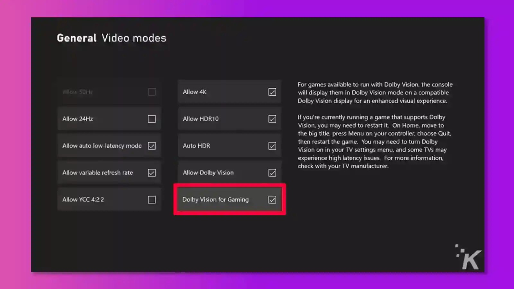Viewport: 514px width, 289px height.
Task: Toggle Allow auto low-latency mode off
Action: tap(151, 145)
